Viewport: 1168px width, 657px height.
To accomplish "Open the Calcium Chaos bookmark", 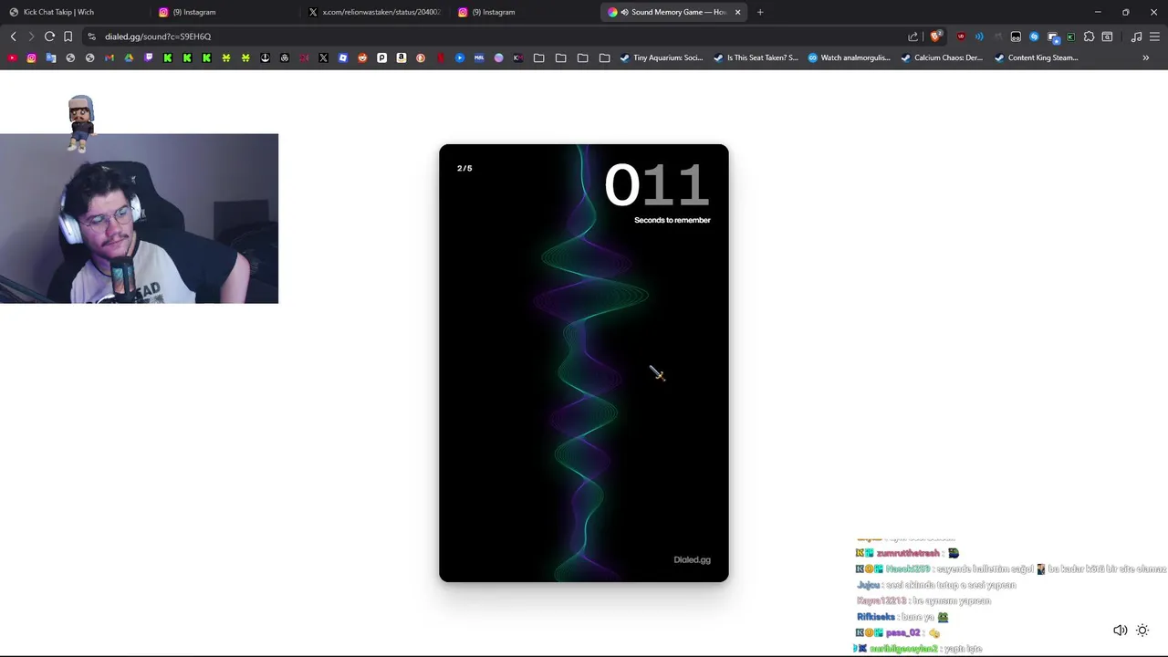I will (x=942, y=57).
